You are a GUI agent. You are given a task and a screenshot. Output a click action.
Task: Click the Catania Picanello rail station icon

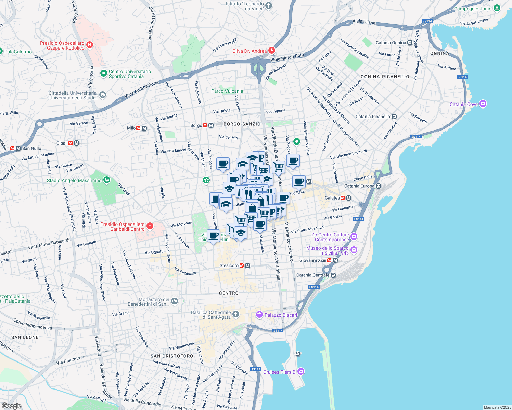(x=394, y=117)
